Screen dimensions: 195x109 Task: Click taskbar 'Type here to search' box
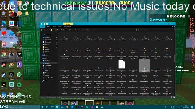tap(22, 107)
